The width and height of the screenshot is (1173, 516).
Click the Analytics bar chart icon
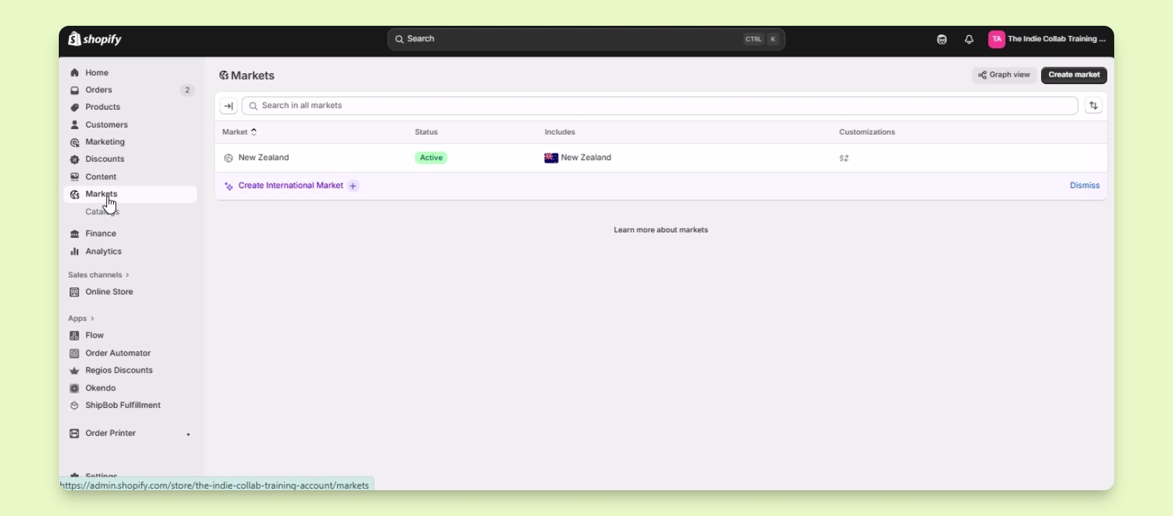(x=75, y=252)
